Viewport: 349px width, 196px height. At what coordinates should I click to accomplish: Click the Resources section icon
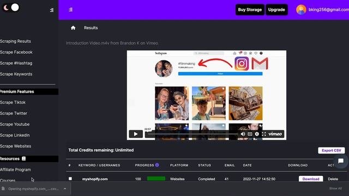click(23, 158)
